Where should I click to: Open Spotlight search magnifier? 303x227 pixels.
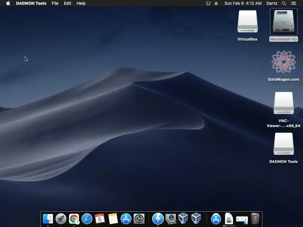tap(284, 3)
